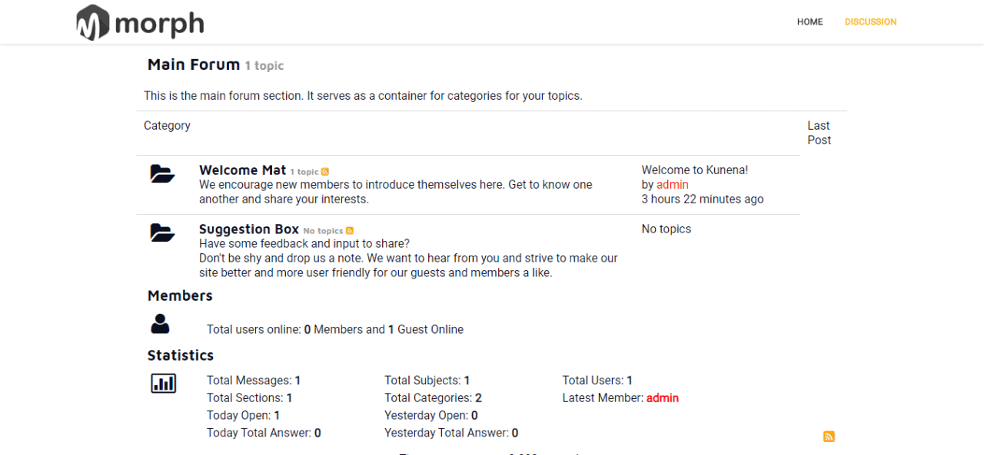The width and height of the screenshot is (984, 455).
Task: Click the Welcome Mat RSS feed icon
Action: (x=325, y=172)
